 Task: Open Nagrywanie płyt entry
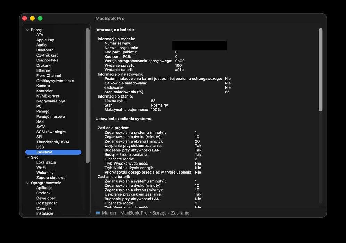(51, 101)
